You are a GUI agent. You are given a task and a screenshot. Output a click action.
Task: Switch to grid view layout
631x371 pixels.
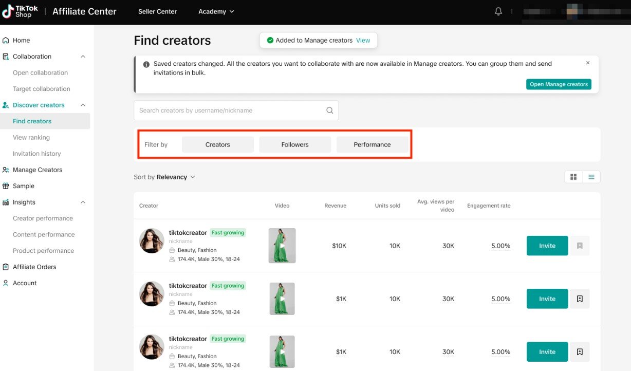click(x=573, y=177)
